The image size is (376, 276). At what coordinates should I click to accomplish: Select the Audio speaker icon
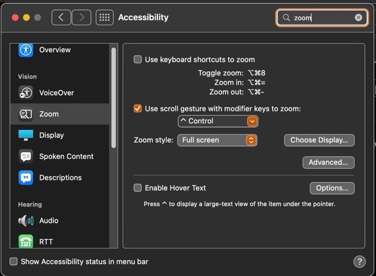click(26, 220)
